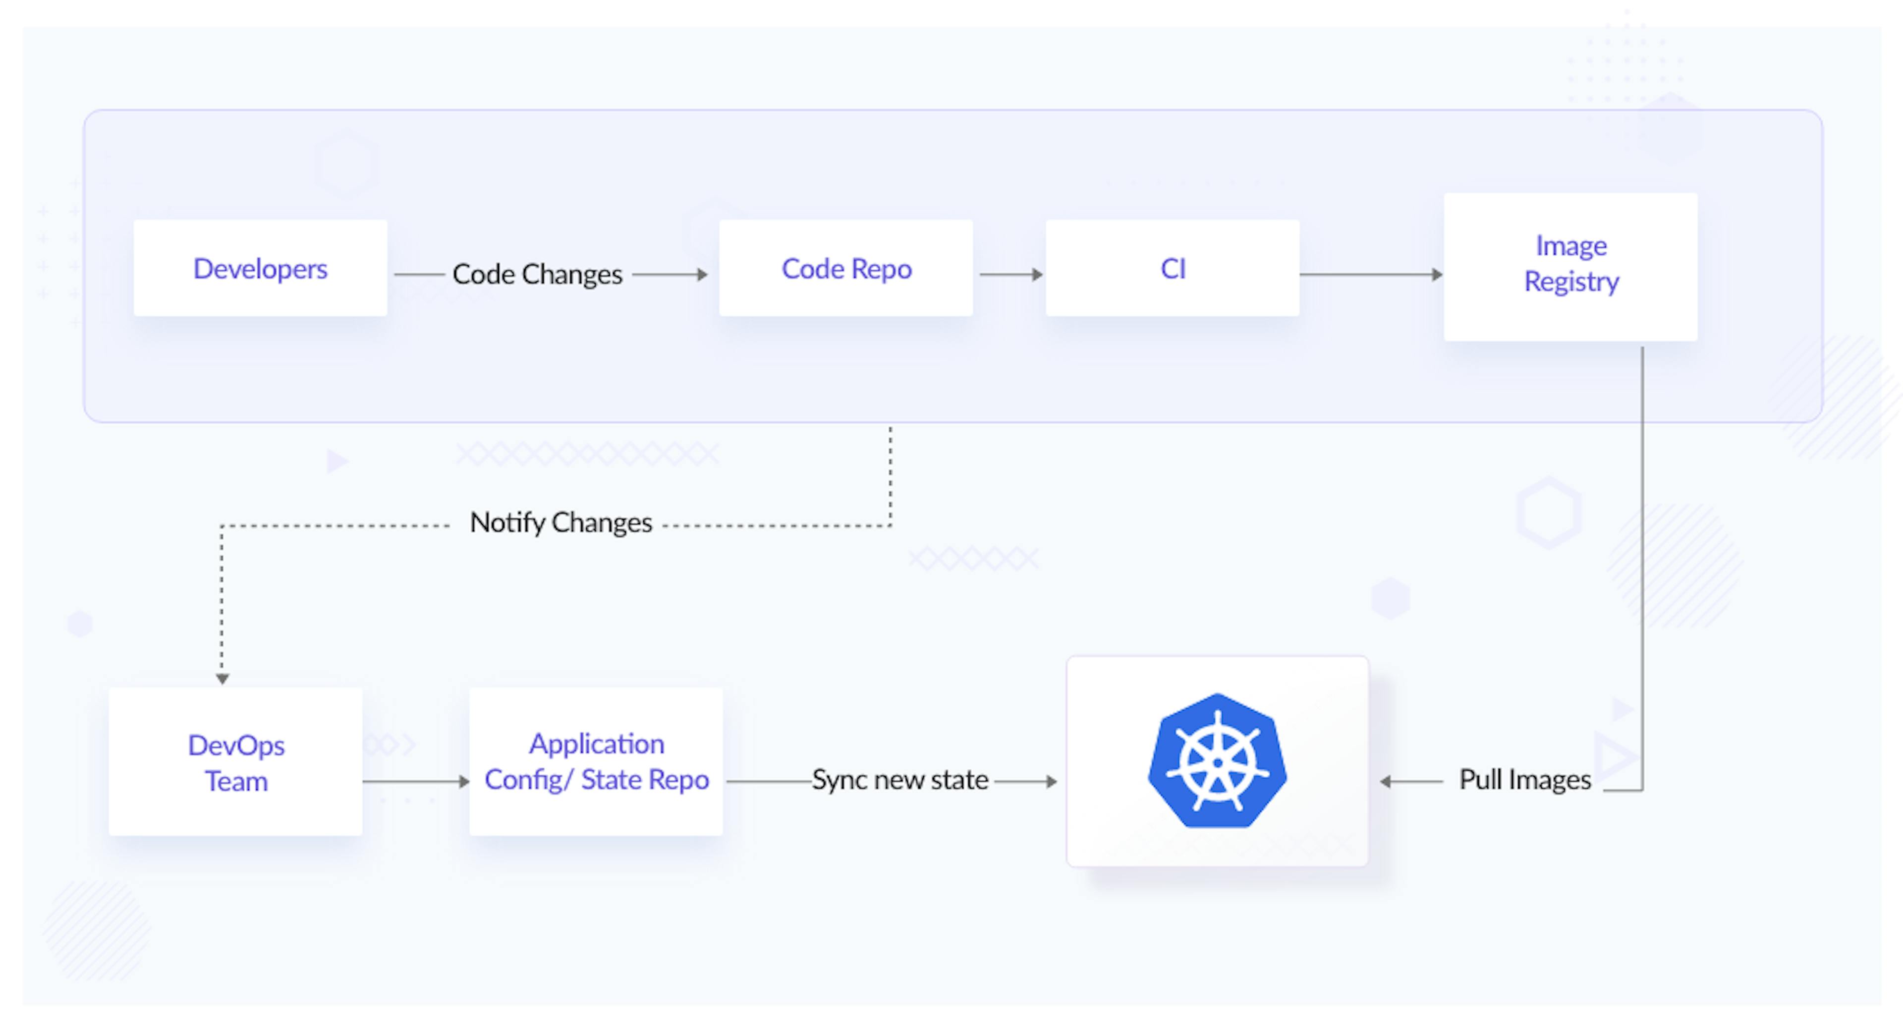
Task: Select the Developers box
Action: pyautogui.click(x=260, y=268)
